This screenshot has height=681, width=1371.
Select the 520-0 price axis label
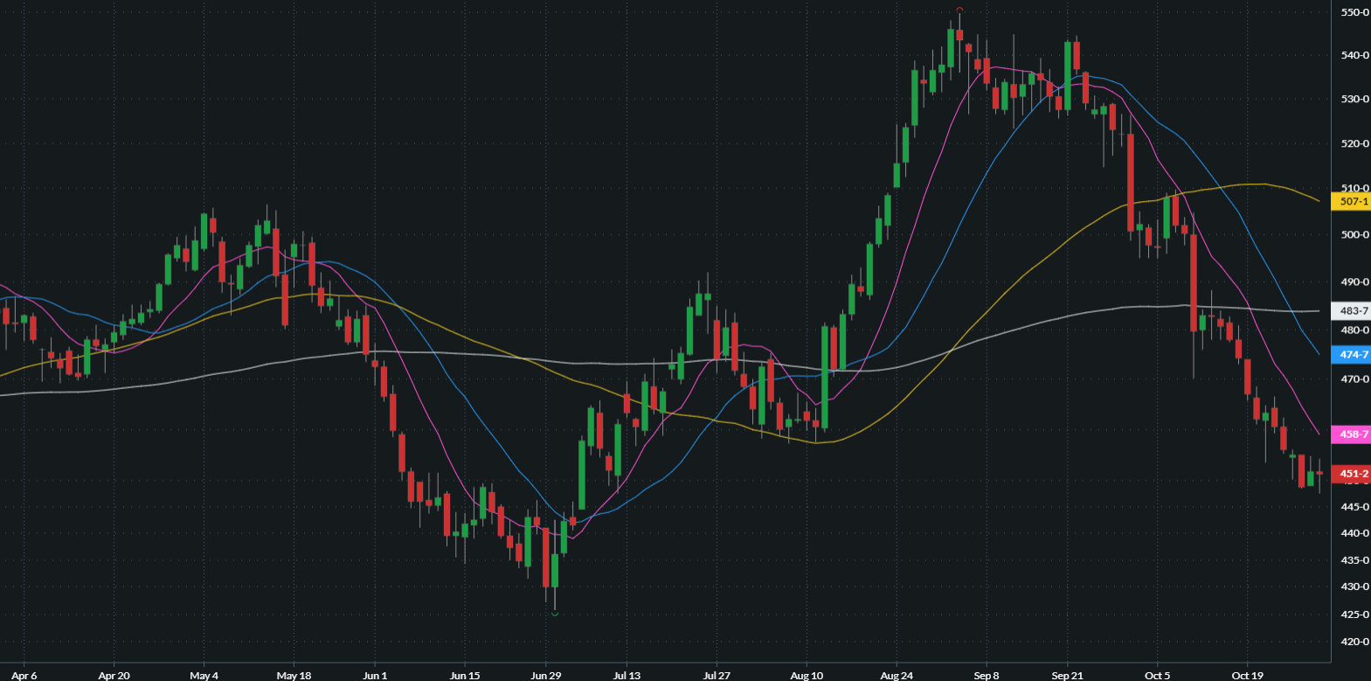1354,143
